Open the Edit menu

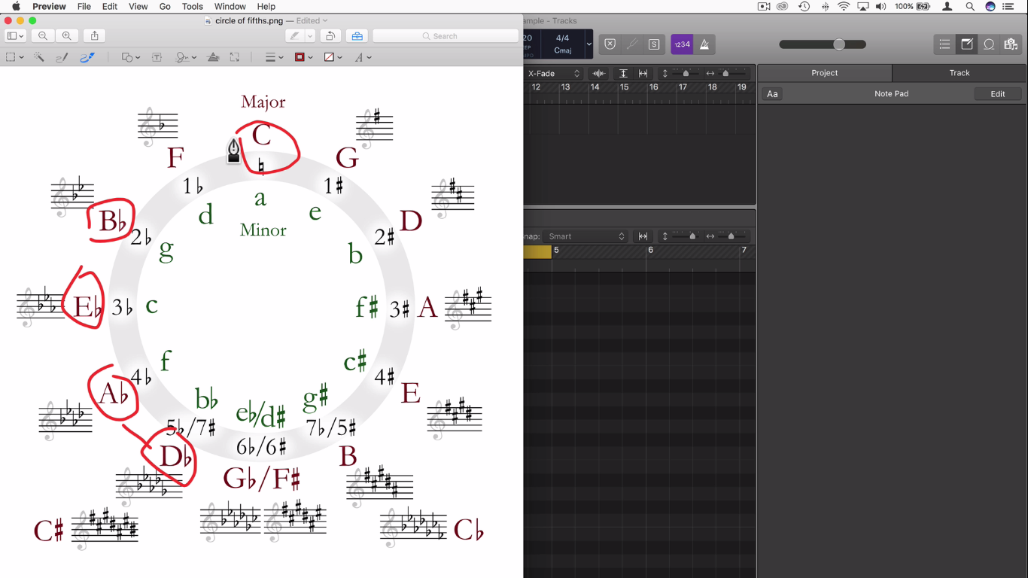click(x=110, y=6)
